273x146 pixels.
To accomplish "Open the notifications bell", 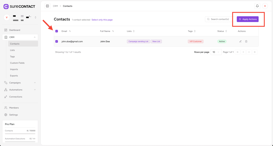I will point(257,6).
